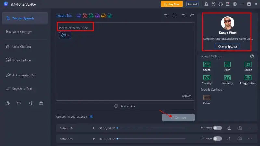The image size is (260, 146).
Task: Click the Buy Now button
Action: 172,4
